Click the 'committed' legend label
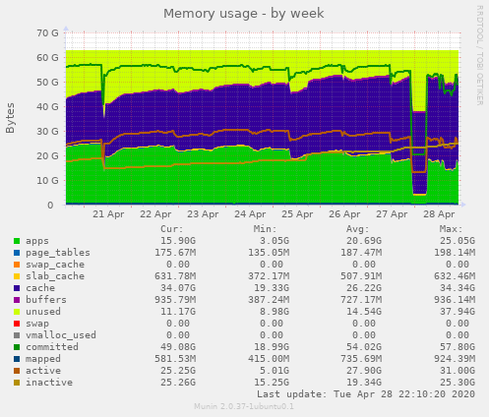 pos(52,347)
